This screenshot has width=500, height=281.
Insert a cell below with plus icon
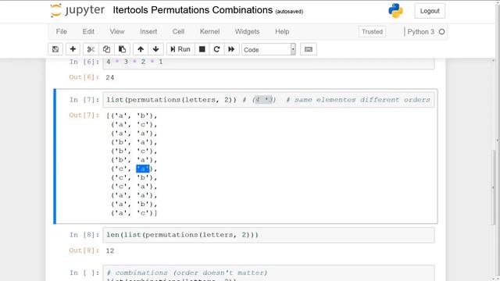click(x=73, y=49)
